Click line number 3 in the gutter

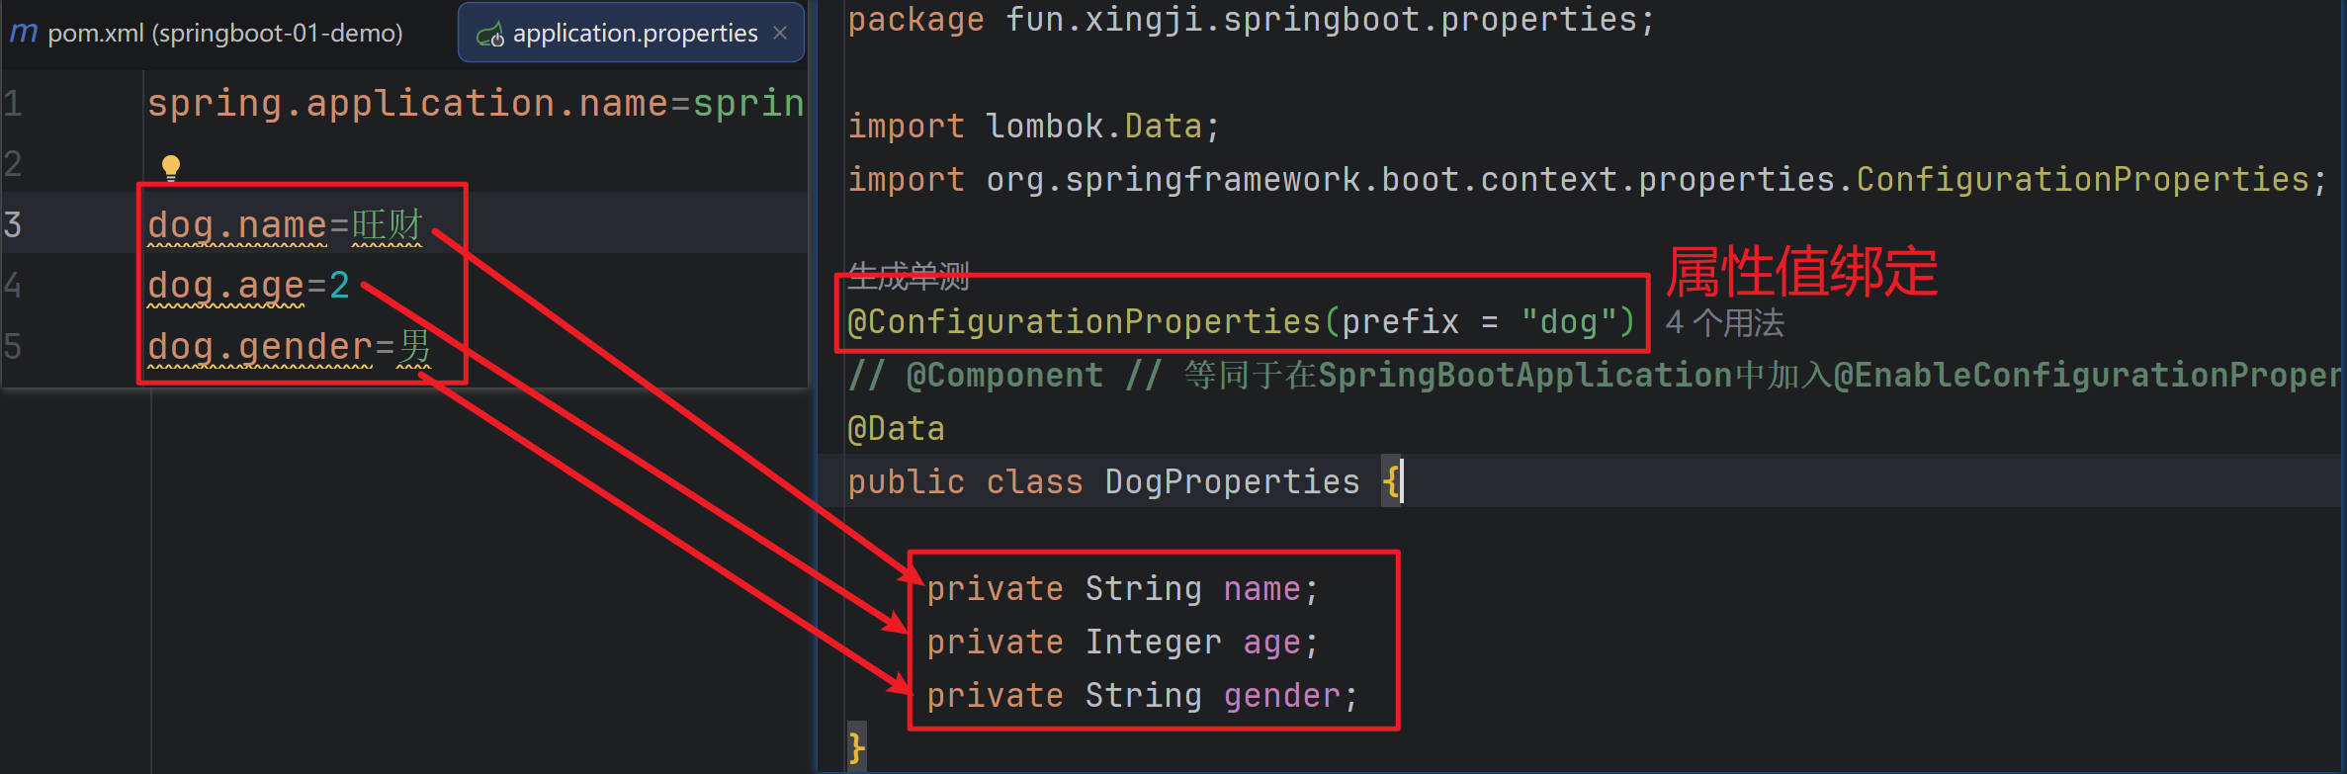(x=13, y=225)
